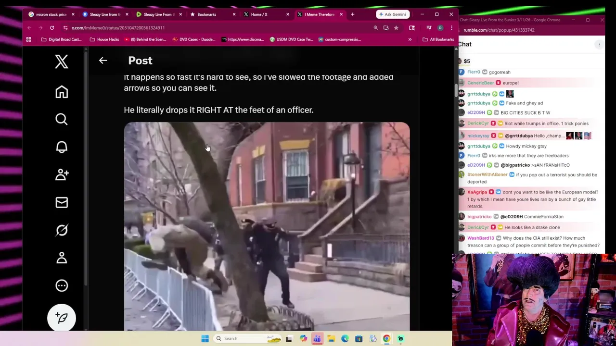Click mention @grrttdubya in mickeyray message
The width and height of the screenshot is (616, 346).
pos(519,136)
